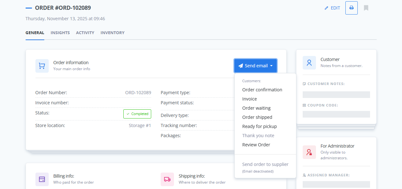The height and width of the screenshot is (189, 402).
Task: Click the shopping cart Order information icon
Action: [42, 65]
